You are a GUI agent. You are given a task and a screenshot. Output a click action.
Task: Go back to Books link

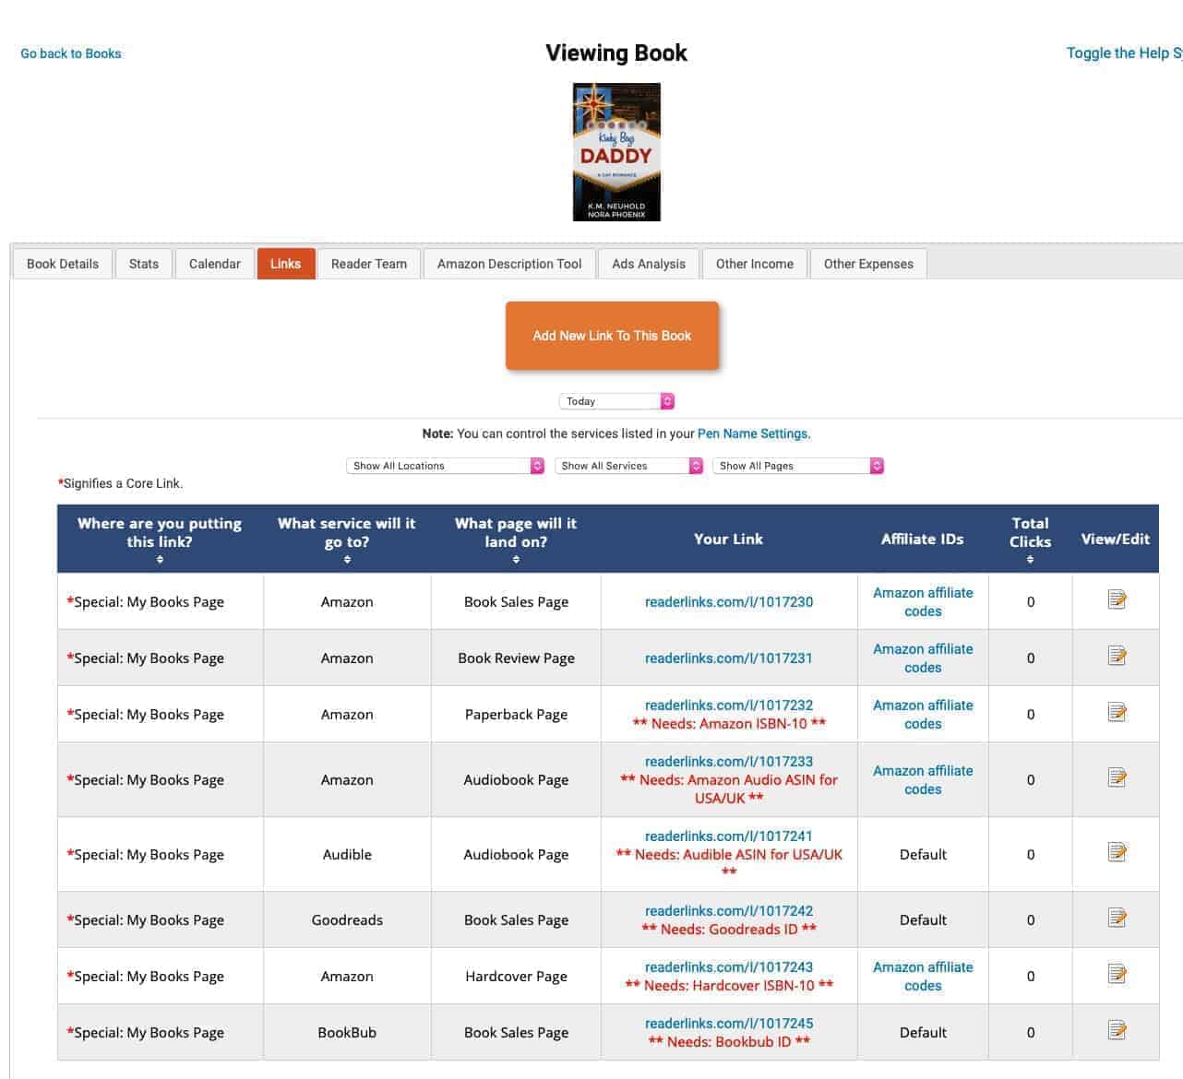(71, 53)
